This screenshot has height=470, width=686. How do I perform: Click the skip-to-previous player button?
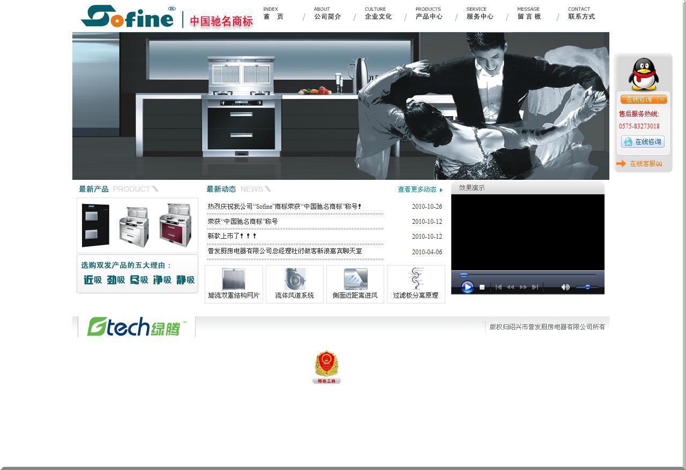[x=498, y=287]
